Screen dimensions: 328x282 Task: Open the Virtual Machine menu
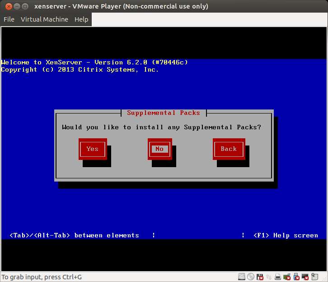pyautogui.click(x=44, y=19)
